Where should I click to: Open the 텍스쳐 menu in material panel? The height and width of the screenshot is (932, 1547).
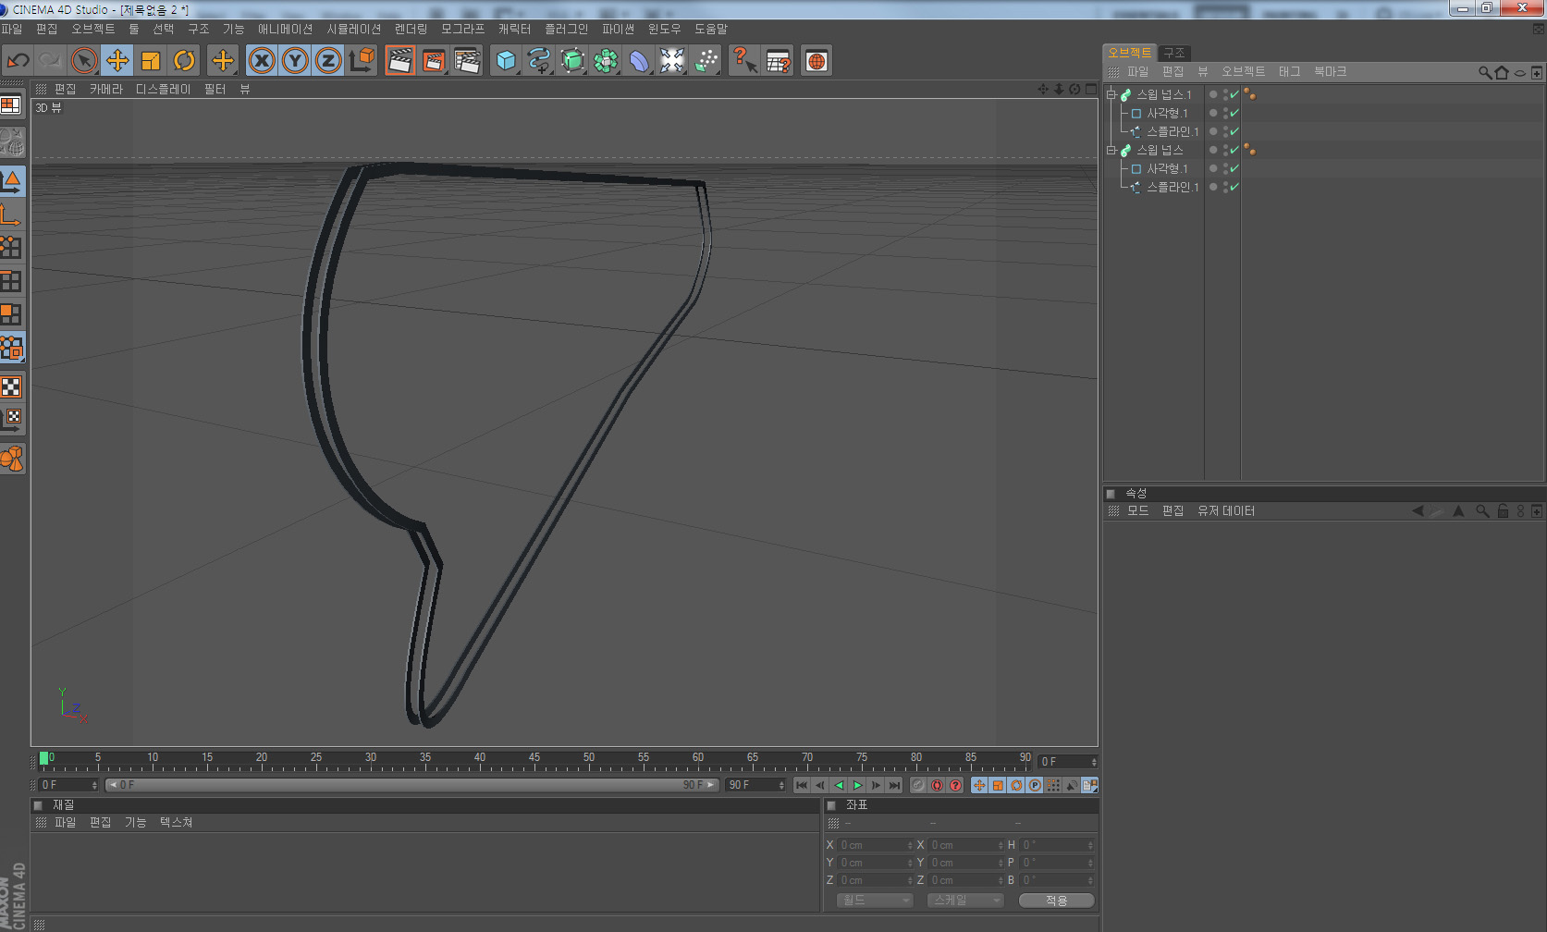tap(176, 822)
